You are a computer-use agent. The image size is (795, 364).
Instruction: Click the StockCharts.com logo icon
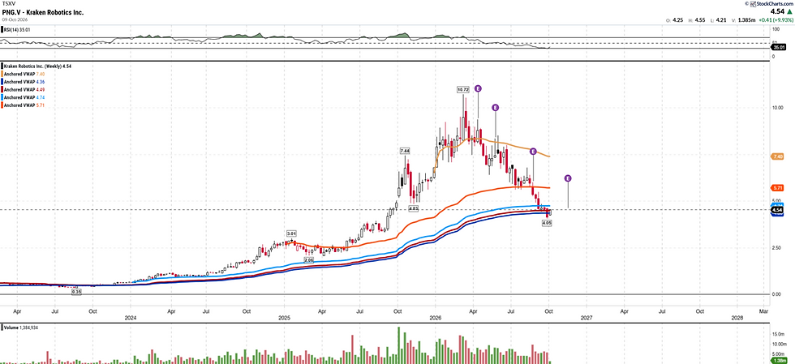coord(754,4)
